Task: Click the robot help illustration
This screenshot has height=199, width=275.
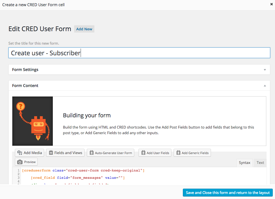Action: tap(33, 121)
